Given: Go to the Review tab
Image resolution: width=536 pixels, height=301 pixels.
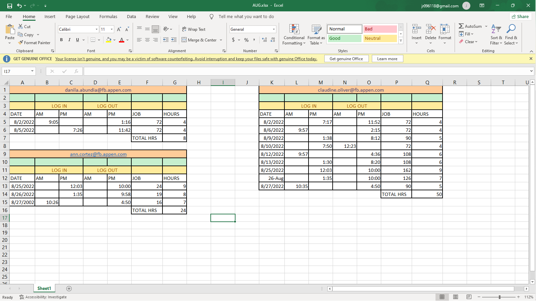Looking at the screenshot, I should click(x=152, y=17).
